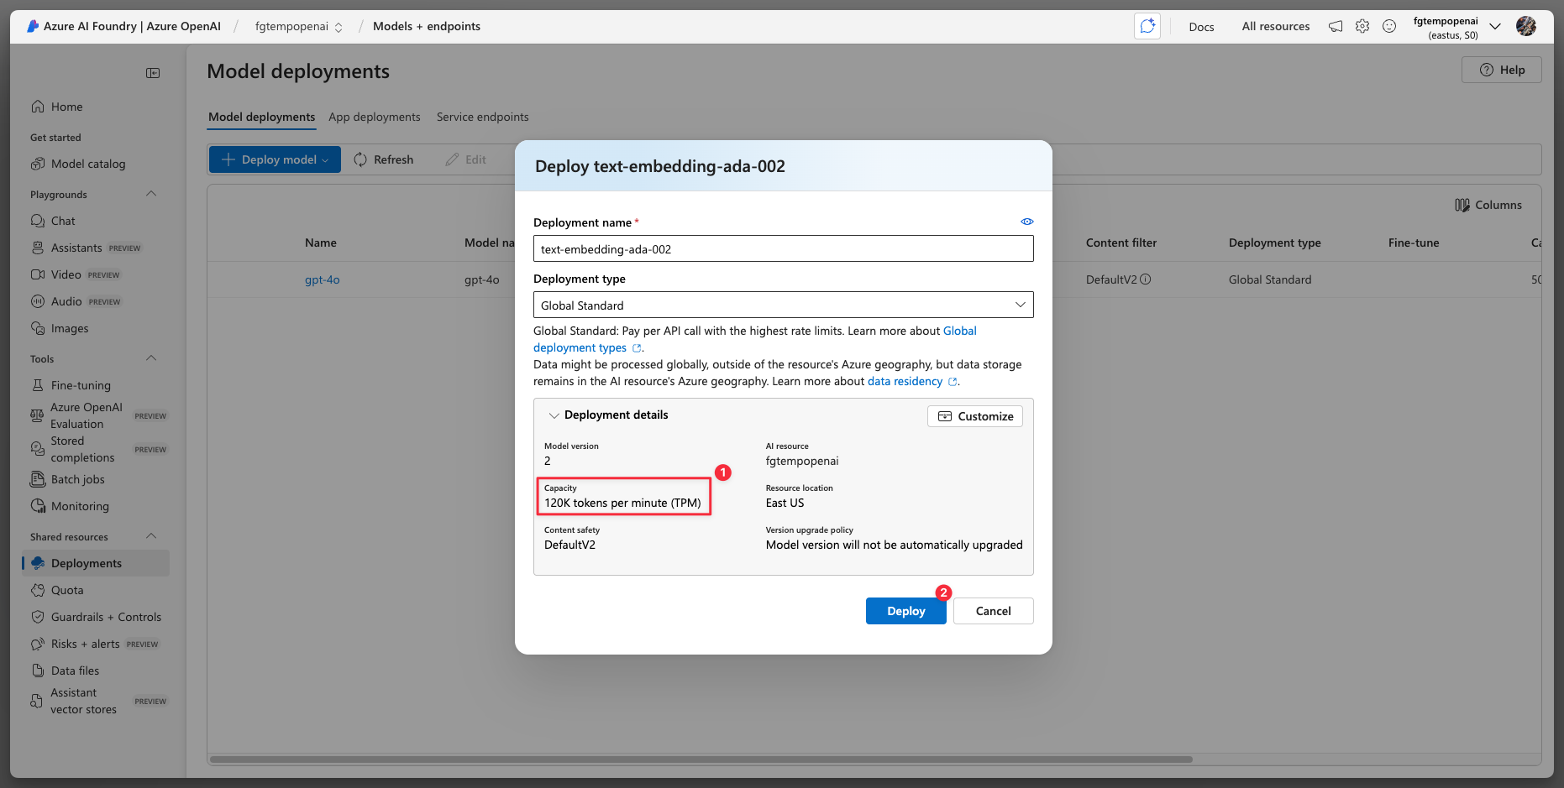Open All resources in the header

point(1276,27)
